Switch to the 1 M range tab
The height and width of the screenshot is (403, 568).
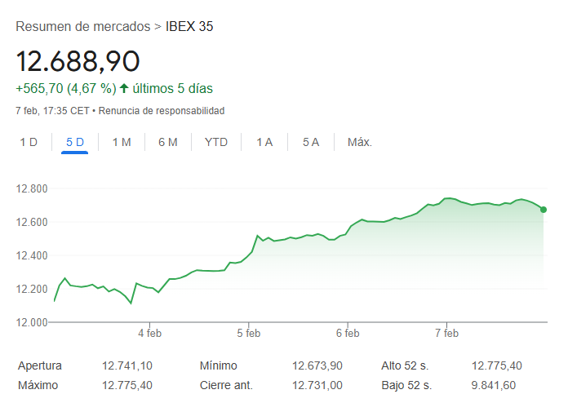(122, 142)
